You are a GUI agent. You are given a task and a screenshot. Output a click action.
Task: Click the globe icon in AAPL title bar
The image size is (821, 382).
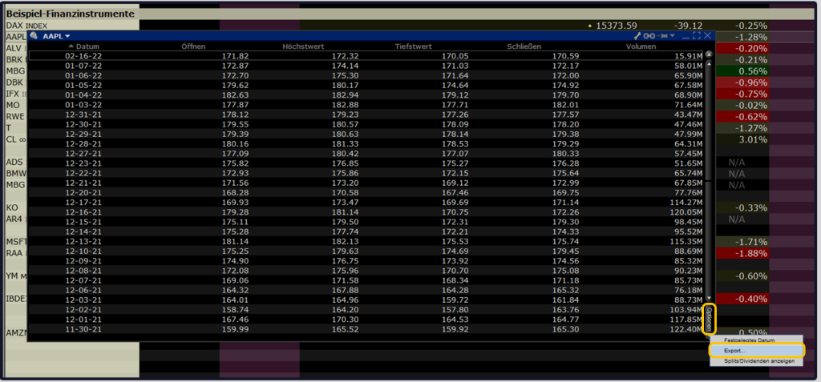(x=34, y=35)
